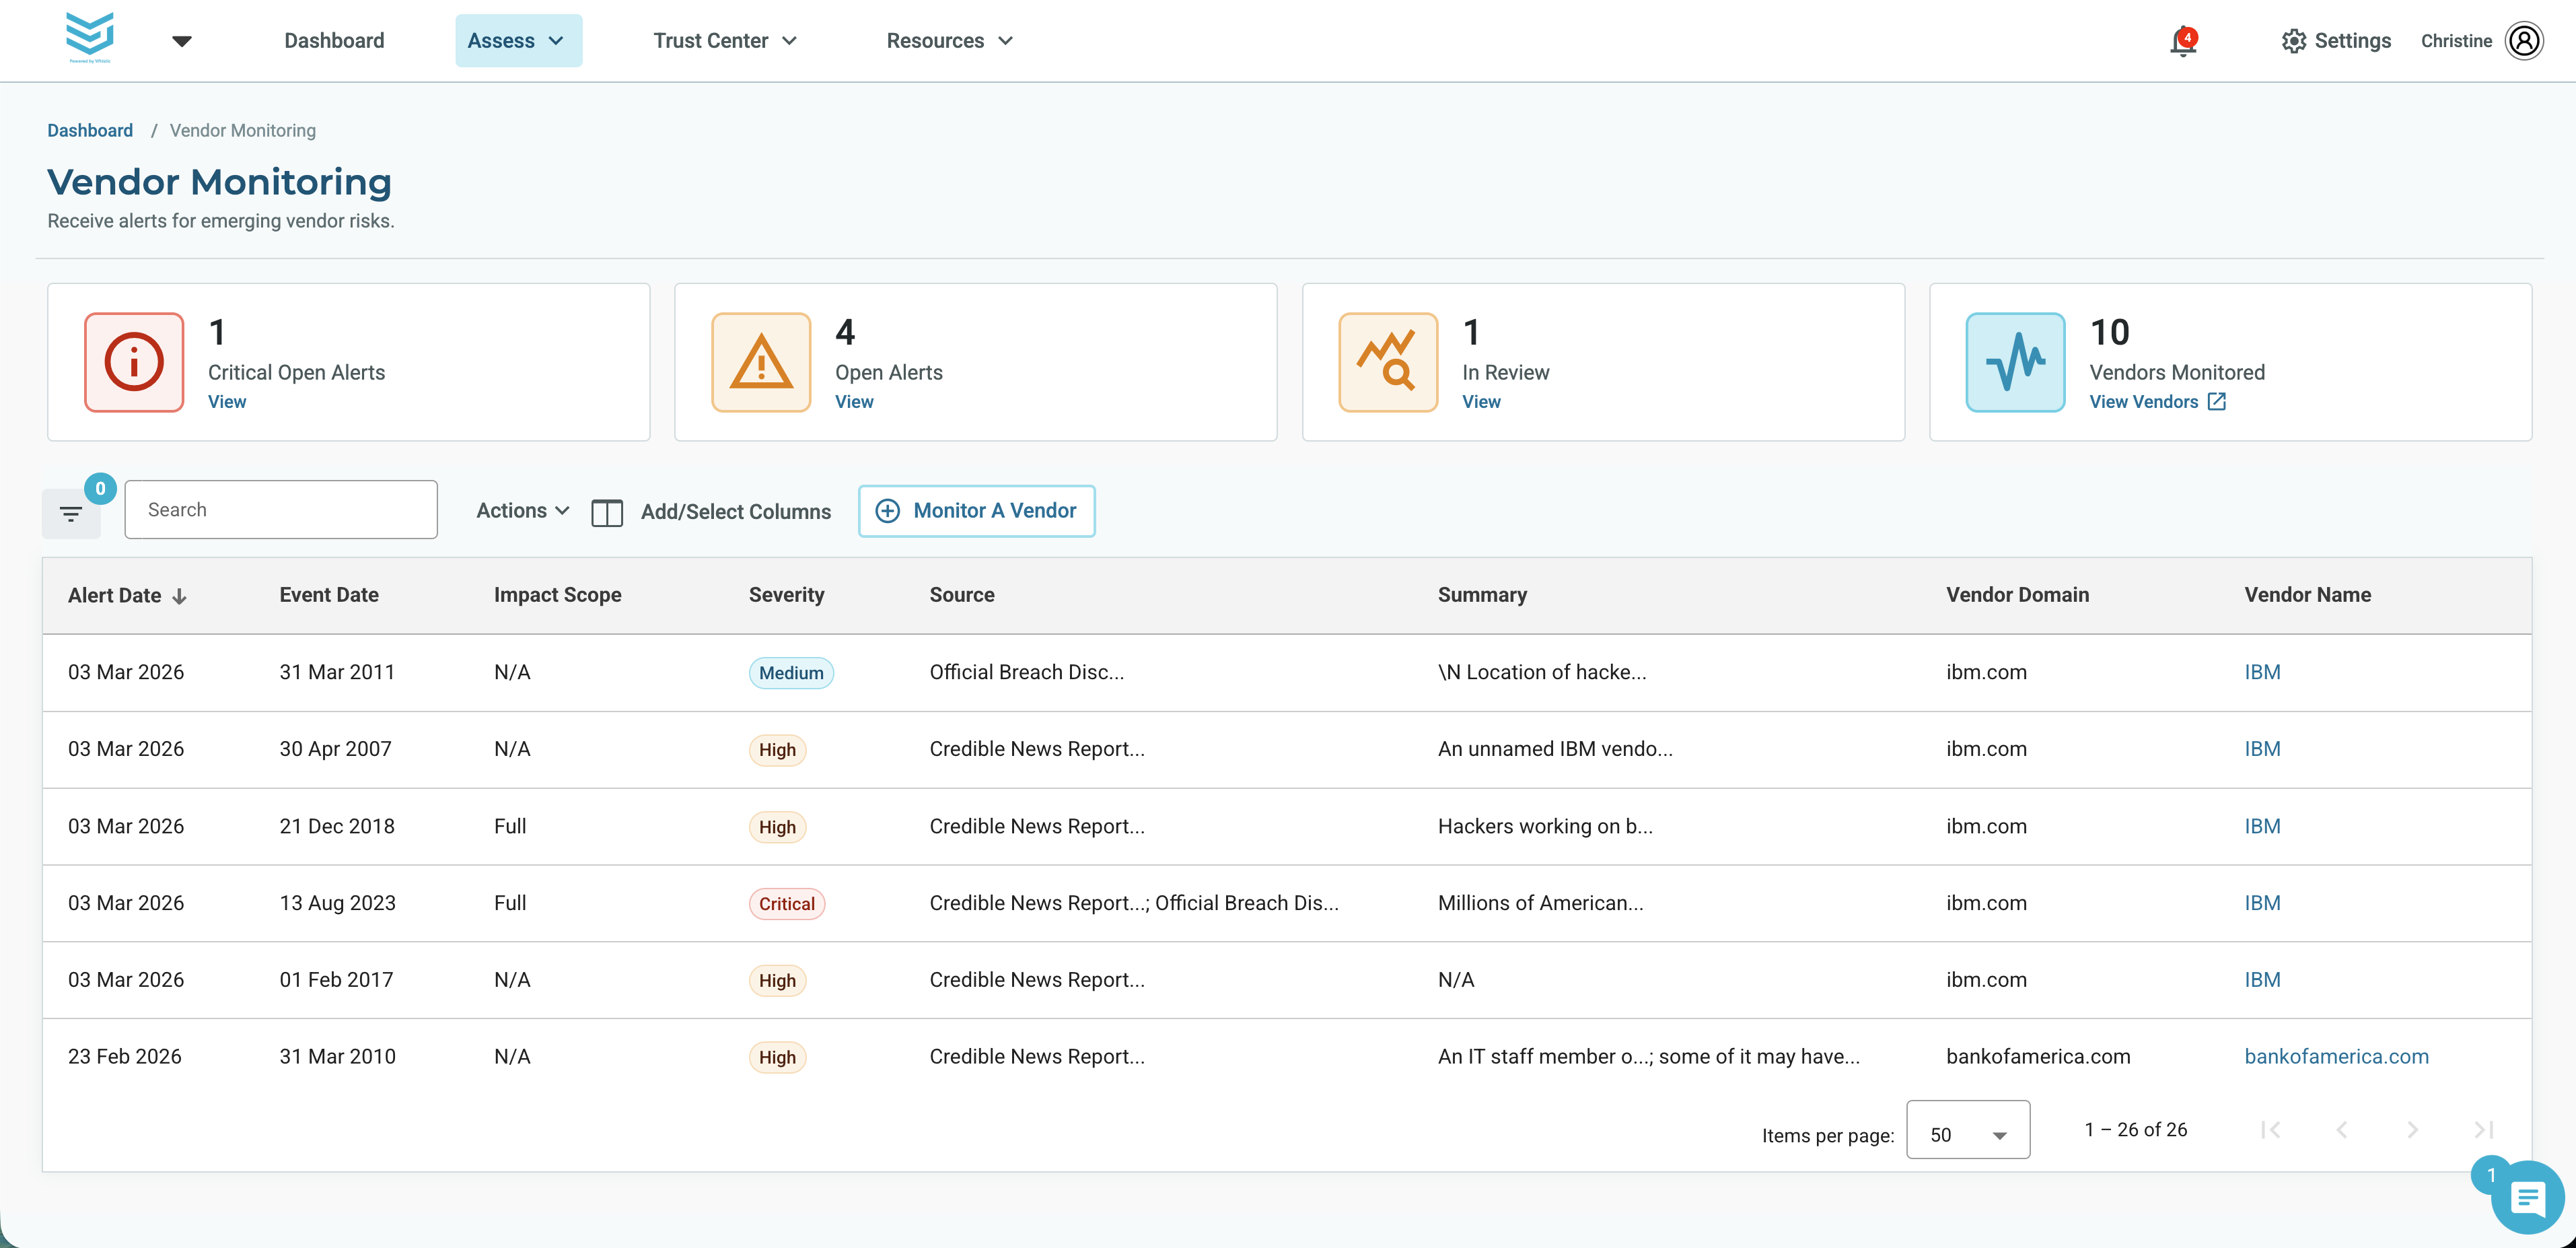Click the Vendors Monitored pulse icon
Screen dimensions: 2576x1248
click(2015, 362)
